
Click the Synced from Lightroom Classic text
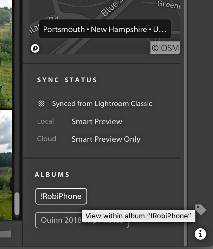tap(102, 104)
